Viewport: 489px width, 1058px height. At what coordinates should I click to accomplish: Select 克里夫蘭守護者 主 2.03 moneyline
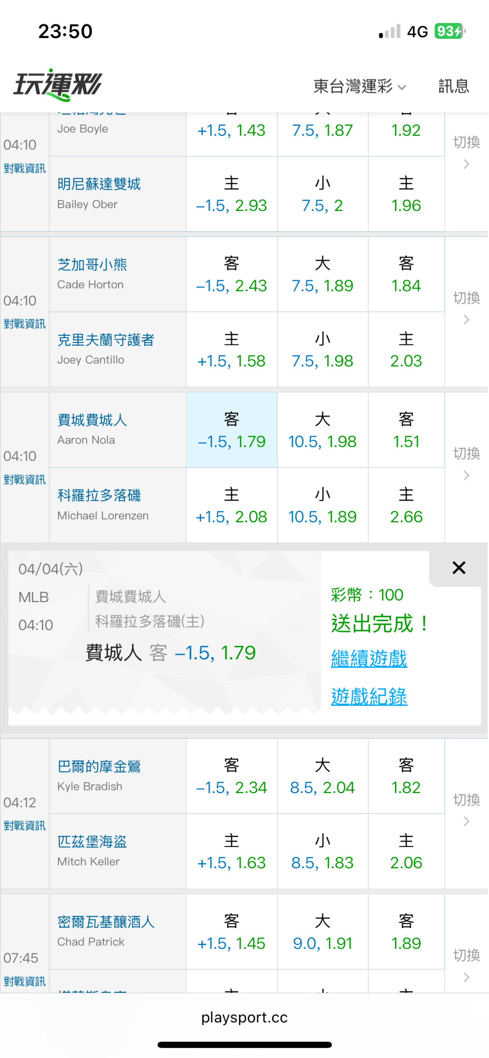point(406,350)
